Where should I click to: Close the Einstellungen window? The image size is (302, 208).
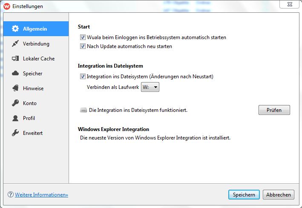click(x=290, y=4)
